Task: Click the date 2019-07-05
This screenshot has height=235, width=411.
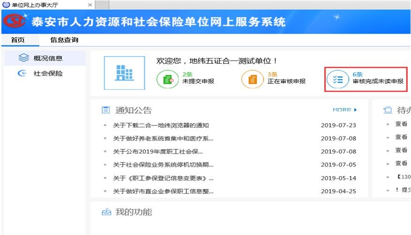Action: click(338, 165)
